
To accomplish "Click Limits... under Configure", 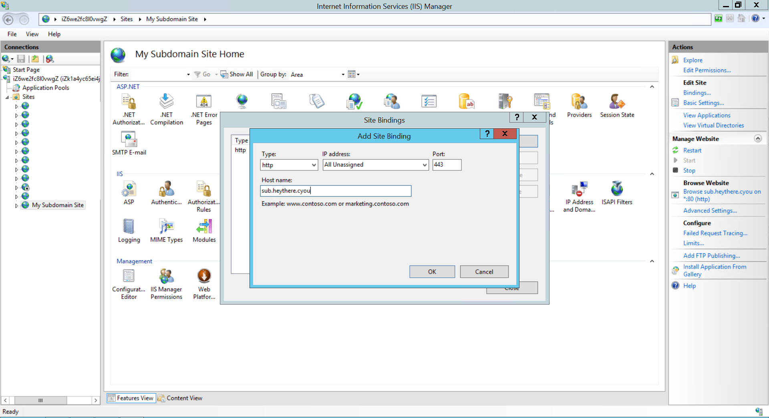I will (x=693, y=243).
